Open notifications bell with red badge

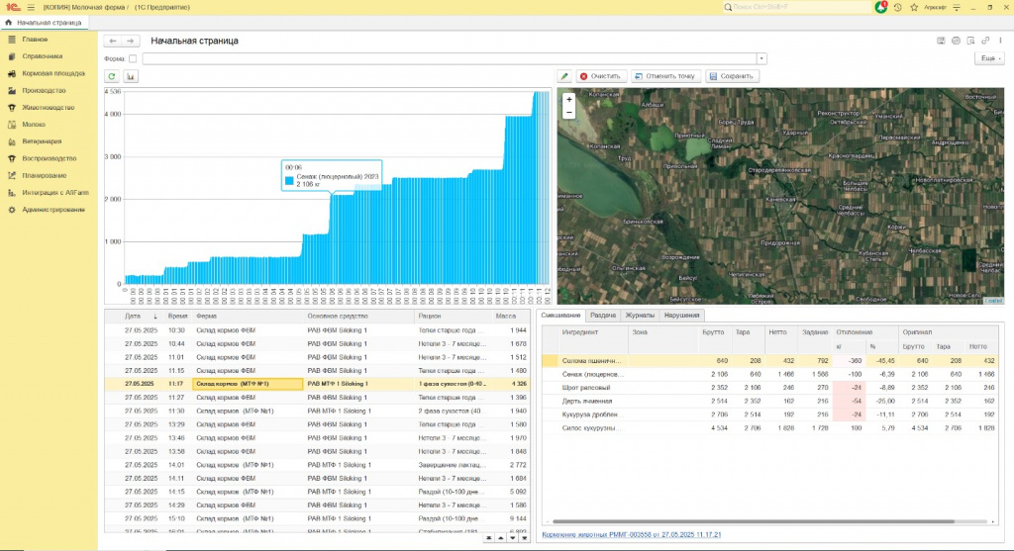pyautogui.click(x=880, y=7)
